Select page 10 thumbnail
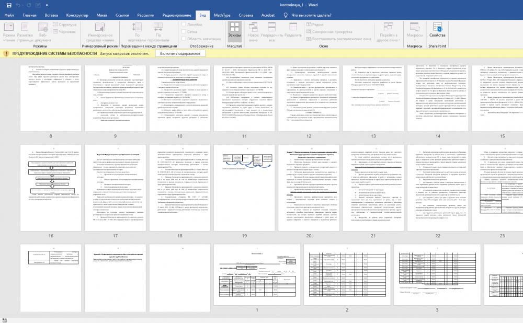The height and width of the screenshot is (323, 523). pyautogui.click(x=180, y=98)
